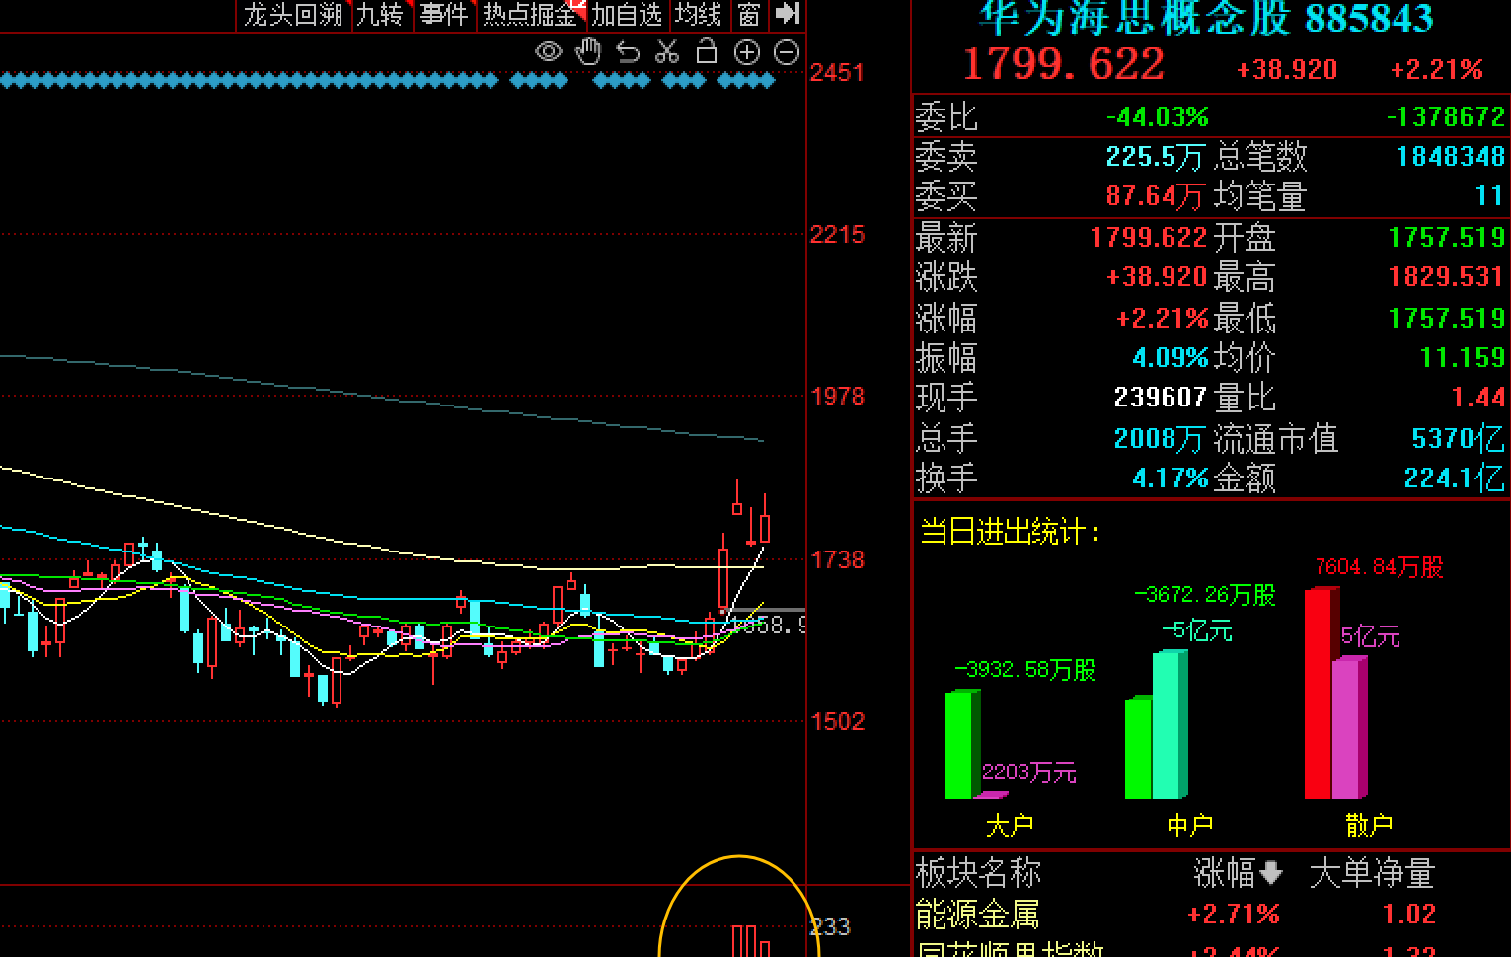Sort by 涨幅 down-arrow icon
This screenshot has height=957, width=1511.
[1271, 873]
